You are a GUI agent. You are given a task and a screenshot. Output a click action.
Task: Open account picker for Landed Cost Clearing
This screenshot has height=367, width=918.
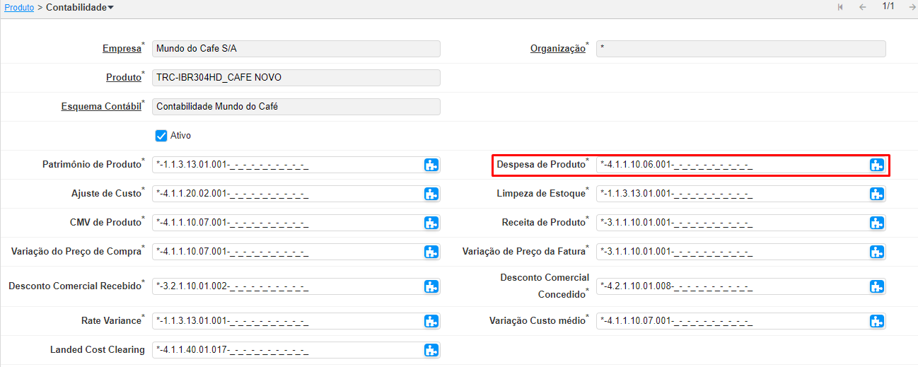(x=431, y=350)
